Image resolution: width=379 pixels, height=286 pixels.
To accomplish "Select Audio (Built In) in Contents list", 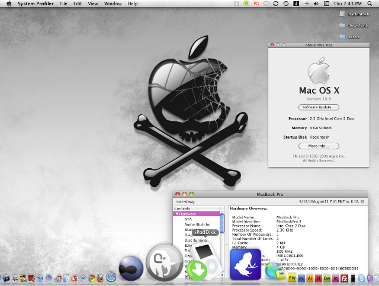I will tap(197, 224).
